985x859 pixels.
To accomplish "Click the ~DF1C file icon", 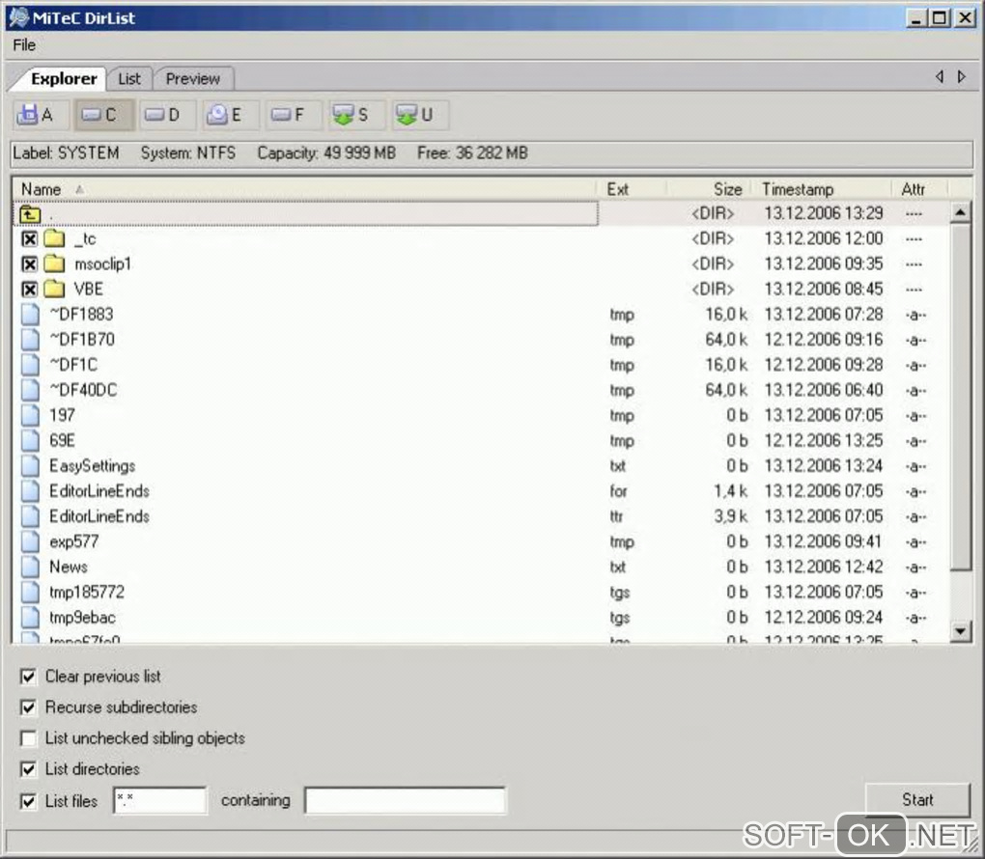I will (30, 365).
